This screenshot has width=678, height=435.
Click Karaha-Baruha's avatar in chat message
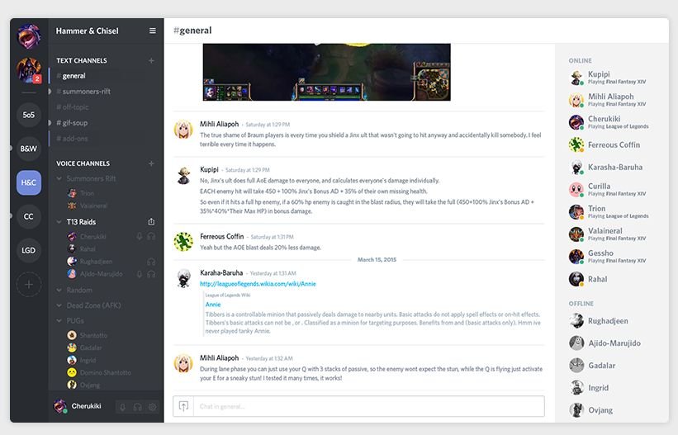183,279
